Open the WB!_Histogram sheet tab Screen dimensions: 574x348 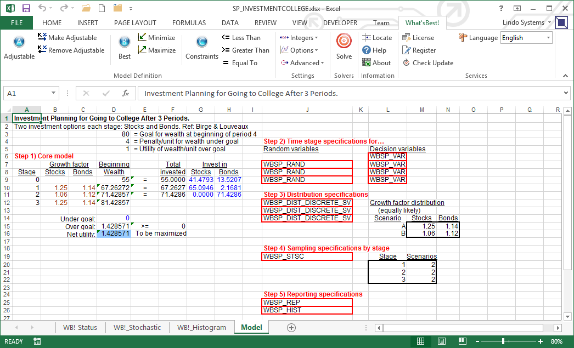click(202, 328)
